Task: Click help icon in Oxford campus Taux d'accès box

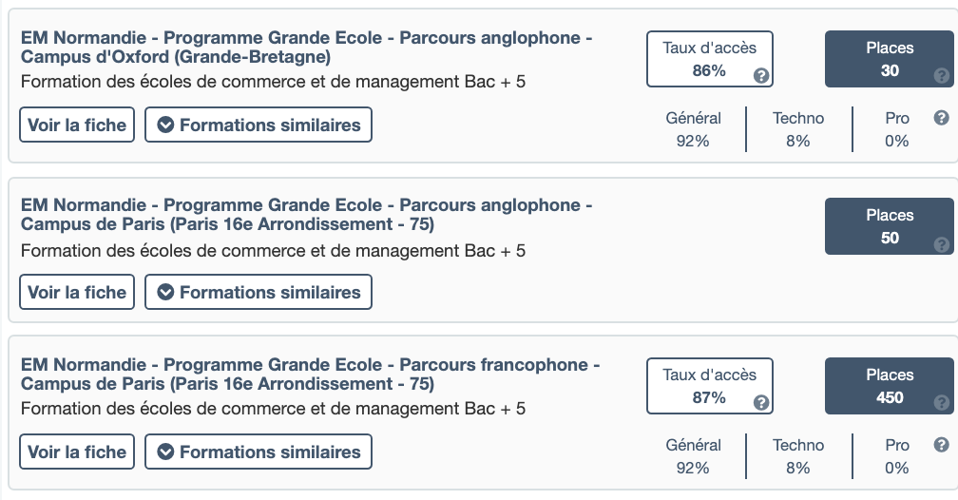Action: [x=761, y=75]
